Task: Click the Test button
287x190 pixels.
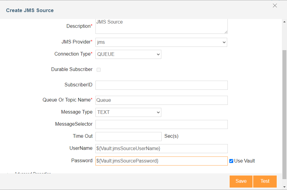Action: click(265, 181)
